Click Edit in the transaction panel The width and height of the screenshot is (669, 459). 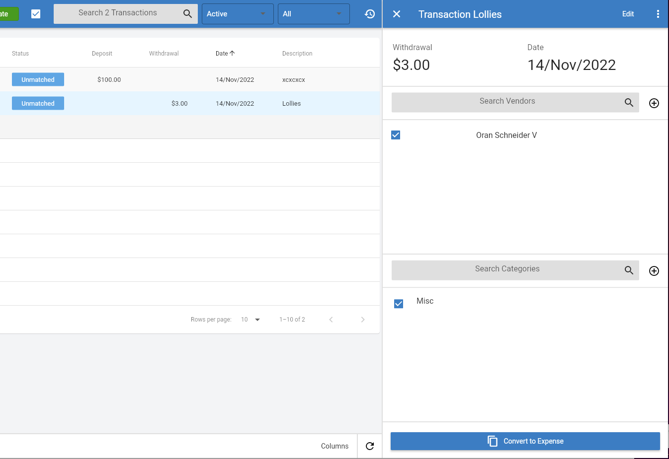628,14
